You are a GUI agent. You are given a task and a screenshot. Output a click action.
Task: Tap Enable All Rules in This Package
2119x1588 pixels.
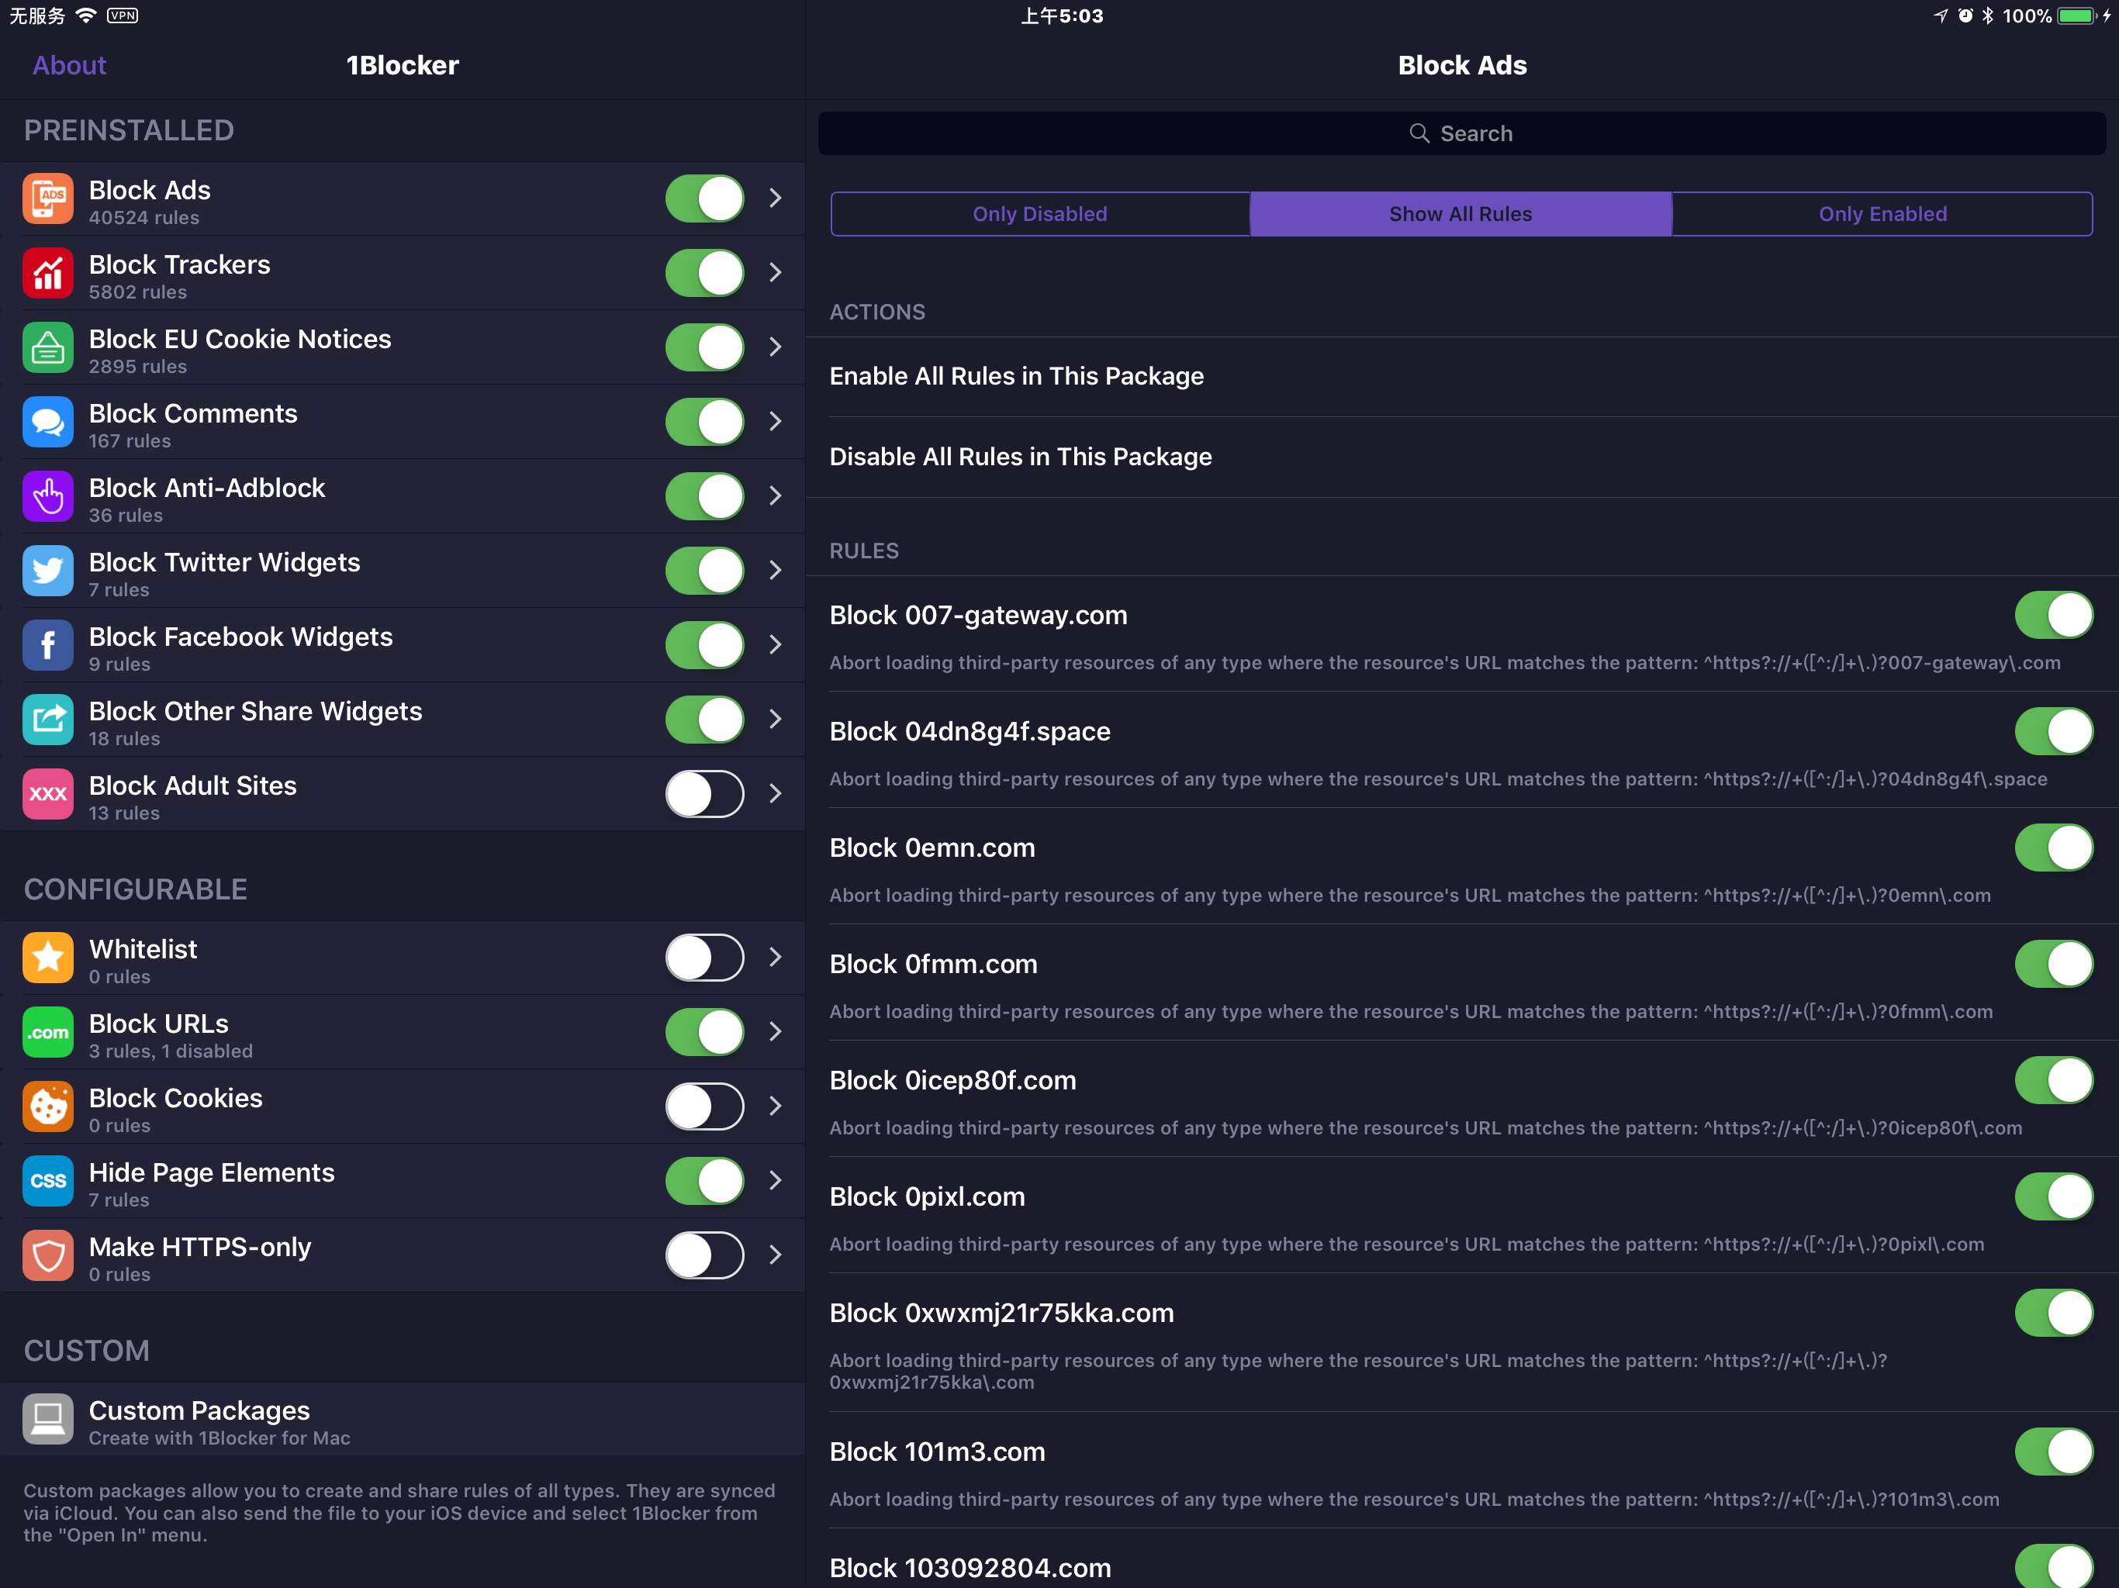point(1016,376)
